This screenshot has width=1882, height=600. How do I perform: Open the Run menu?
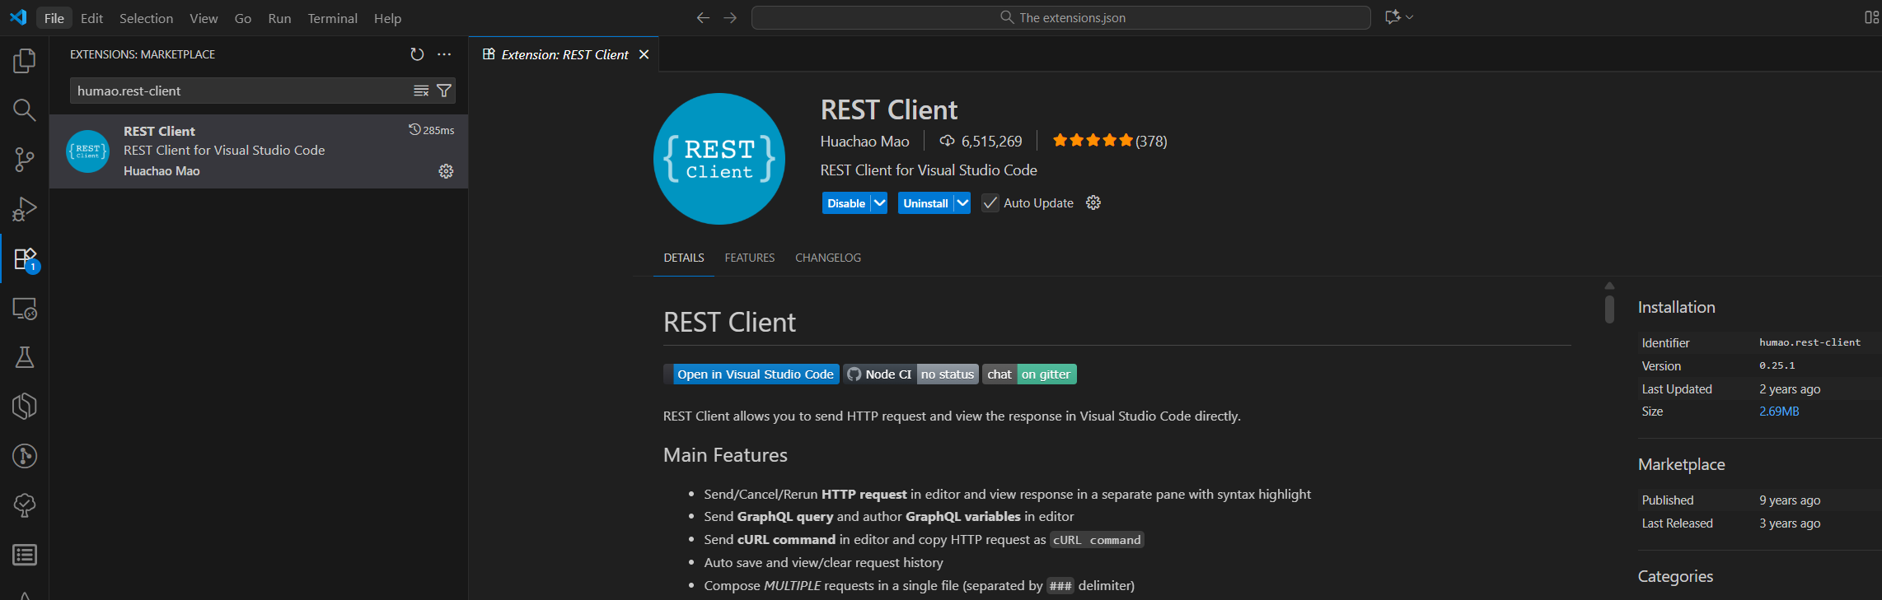pos(279,18)
